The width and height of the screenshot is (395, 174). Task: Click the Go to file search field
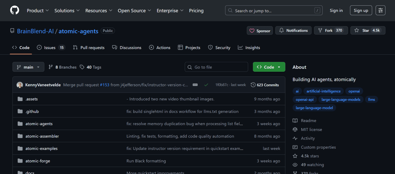216,67
